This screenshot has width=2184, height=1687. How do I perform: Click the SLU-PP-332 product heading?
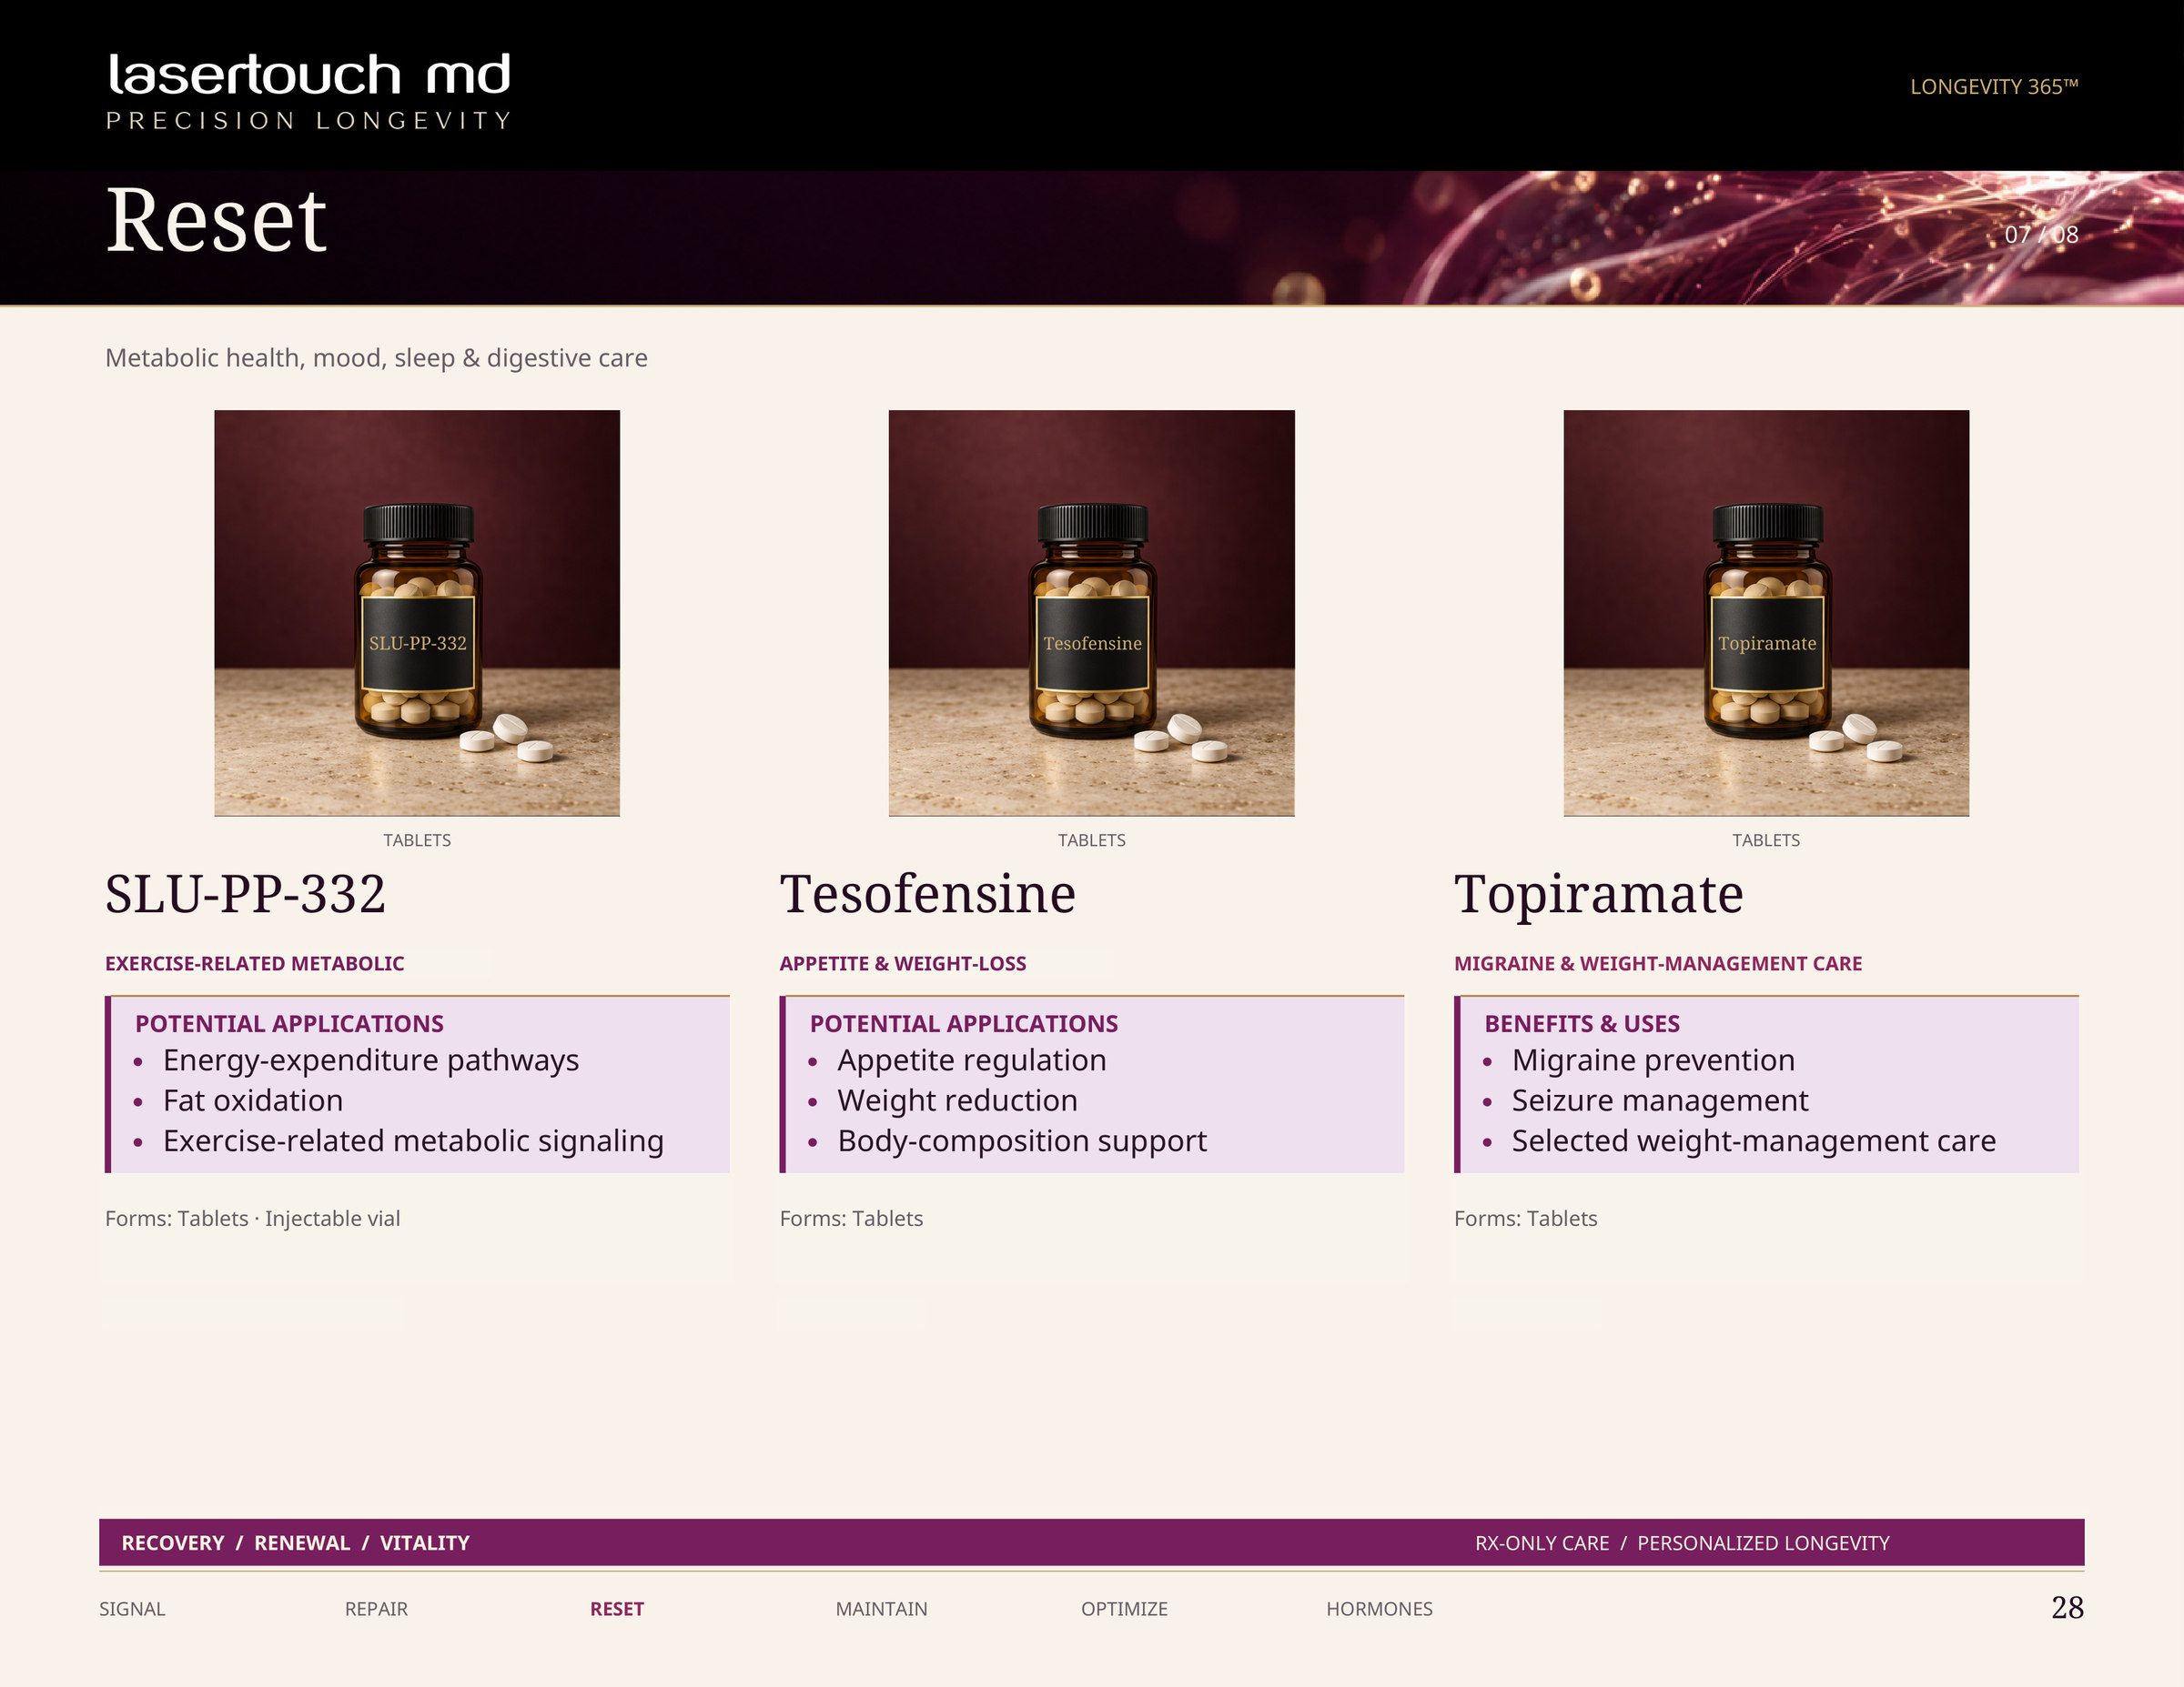(245, 893)
